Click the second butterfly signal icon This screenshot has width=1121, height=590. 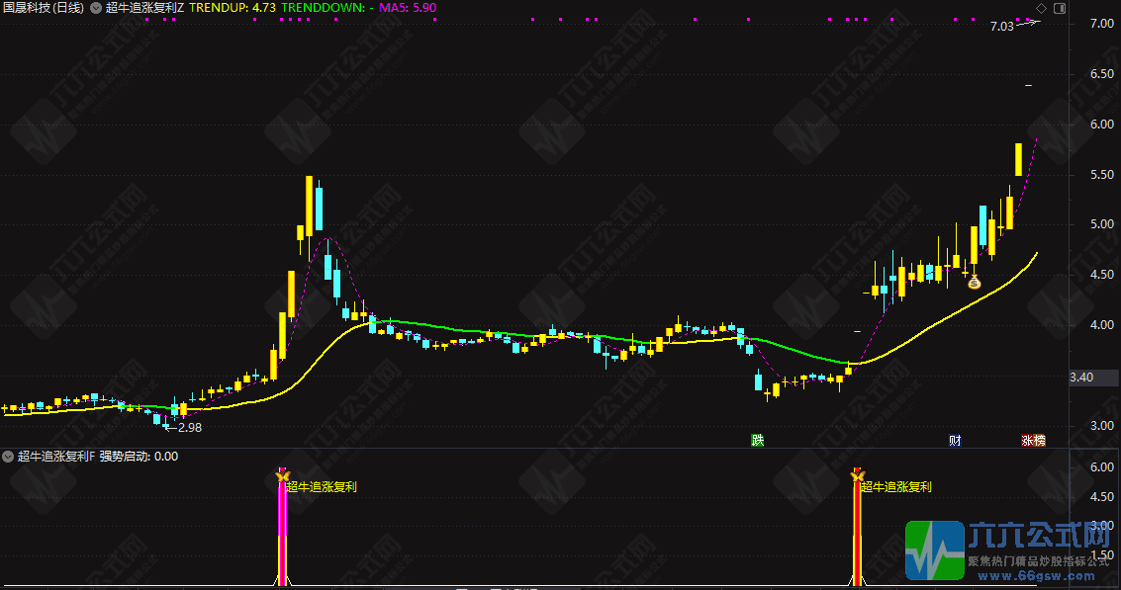coord(857,478)
